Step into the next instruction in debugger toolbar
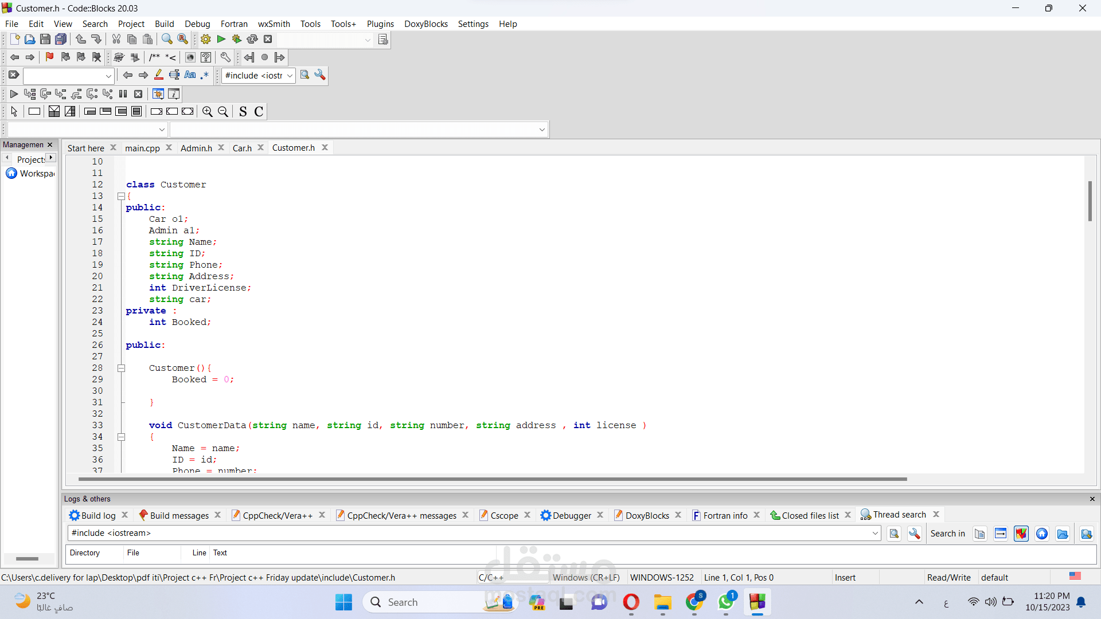This screenshot has width=1101, height=619. (x=61, y=94)
